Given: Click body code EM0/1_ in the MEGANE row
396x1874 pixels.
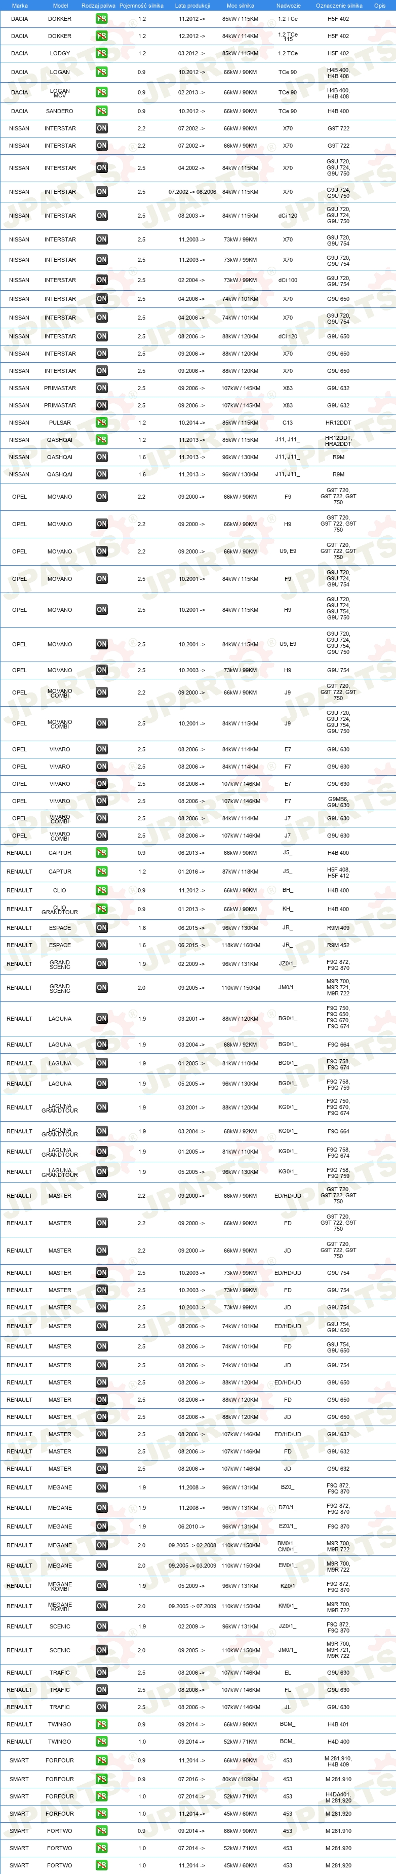Looking at the screenshot, I should pyautogui.click(x=288, y=1566).
